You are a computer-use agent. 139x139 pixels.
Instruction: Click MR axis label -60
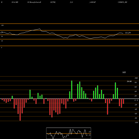click(x=136, y=114)
